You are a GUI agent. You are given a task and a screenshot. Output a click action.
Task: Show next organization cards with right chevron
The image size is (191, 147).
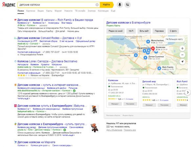[188, 92]
